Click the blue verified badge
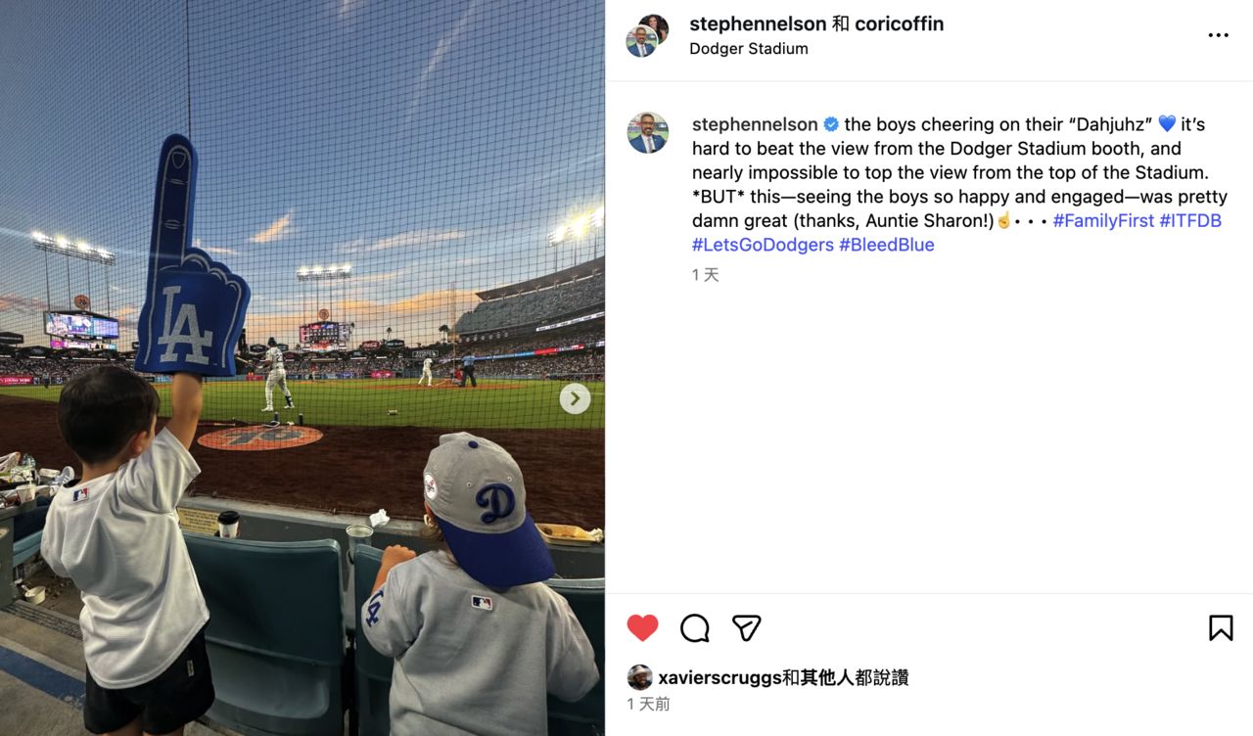Image resolution: width=1253 pixels, height=736 pixels. pyautogui.click(x=831, y=124)
